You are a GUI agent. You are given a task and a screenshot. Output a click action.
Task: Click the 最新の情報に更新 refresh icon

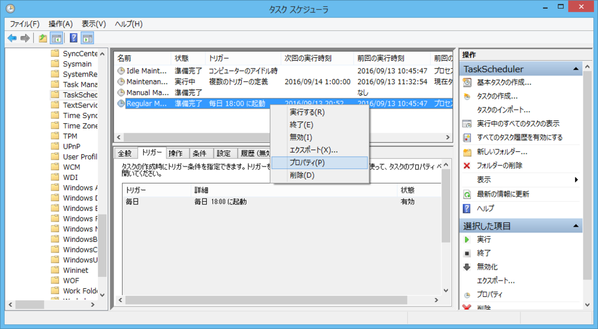pyautogui.click(x=467, y=194)
